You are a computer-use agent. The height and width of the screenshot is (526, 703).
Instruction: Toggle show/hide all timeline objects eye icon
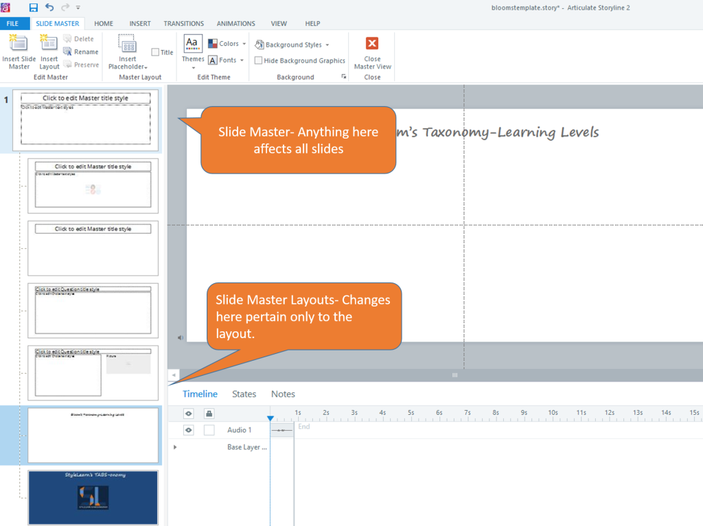tap(189, 414)
